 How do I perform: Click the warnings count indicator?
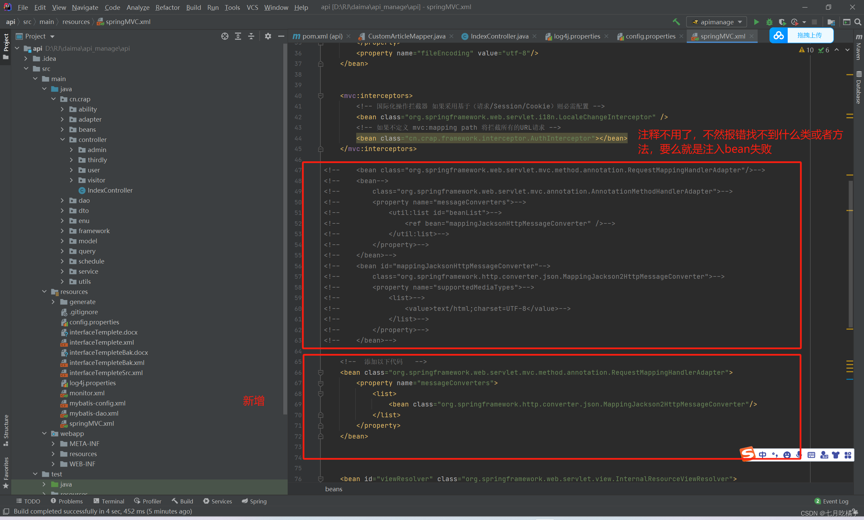(x=806, y=50)
